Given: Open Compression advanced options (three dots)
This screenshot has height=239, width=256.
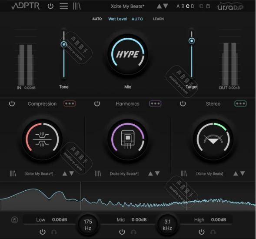Looking at the screenshot, I should (70, 104).
